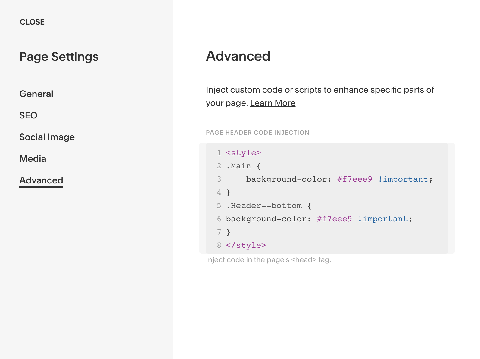Click the background-color property on line 6
480x359 pixels.
click(266, 219)
